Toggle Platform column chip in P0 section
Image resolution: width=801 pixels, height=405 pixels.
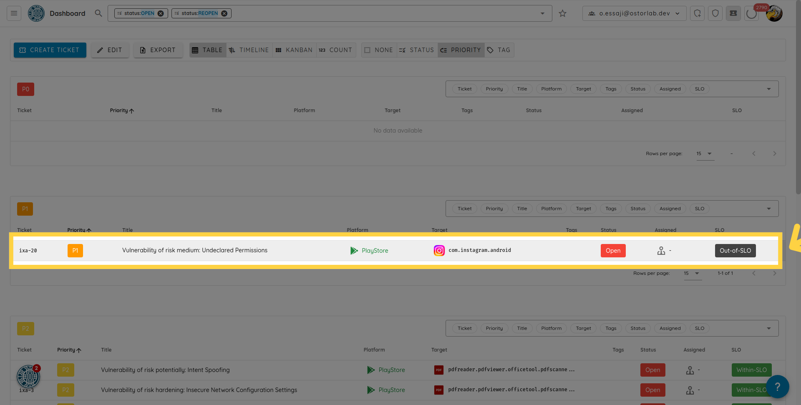tap(551, 89)
